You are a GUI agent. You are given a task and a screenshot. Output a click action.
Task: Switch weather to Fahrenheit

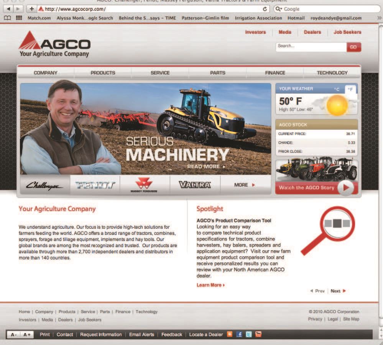click(x=350, y=89)
